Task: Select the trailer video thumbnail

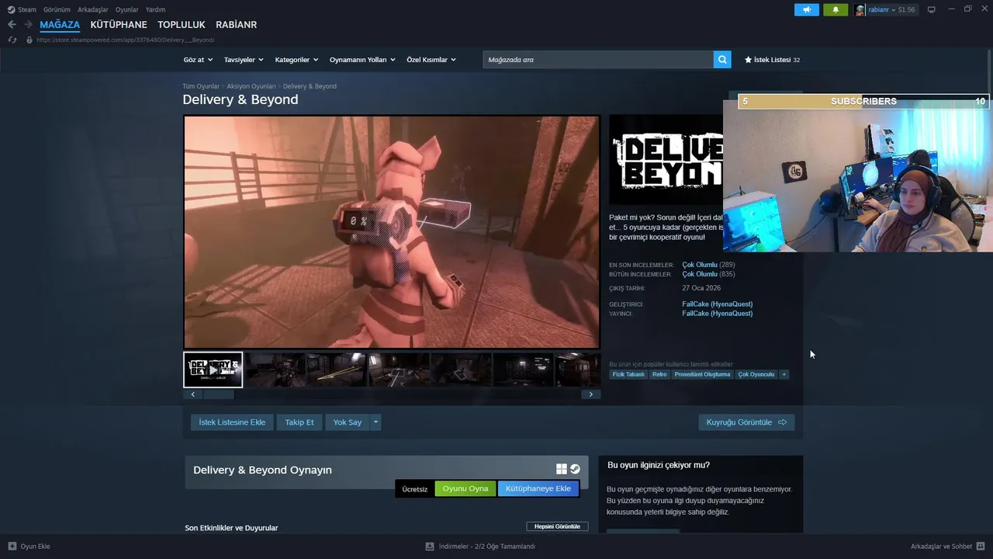Action: click(213, 370)
